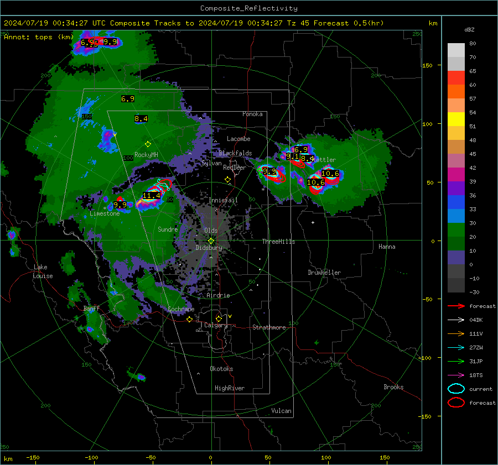Select the 10 dBZ slate purple swatch
Image resolution: width=498 pixels, height=465 pixels.
[456, 258]
